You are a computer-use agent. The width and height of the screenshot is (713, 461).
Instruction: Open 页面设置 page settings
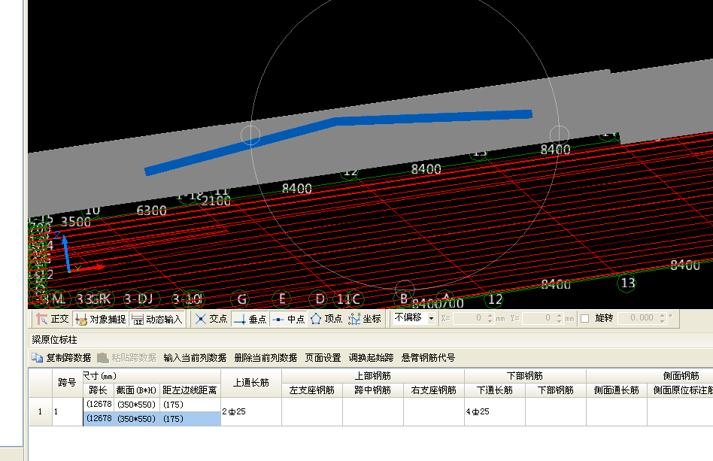323,358
